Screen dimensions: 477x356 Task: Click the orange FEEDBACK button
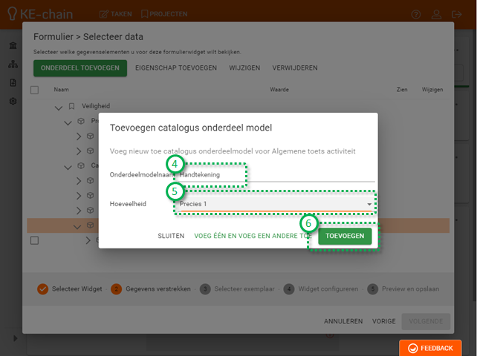(x=430, y=347)
